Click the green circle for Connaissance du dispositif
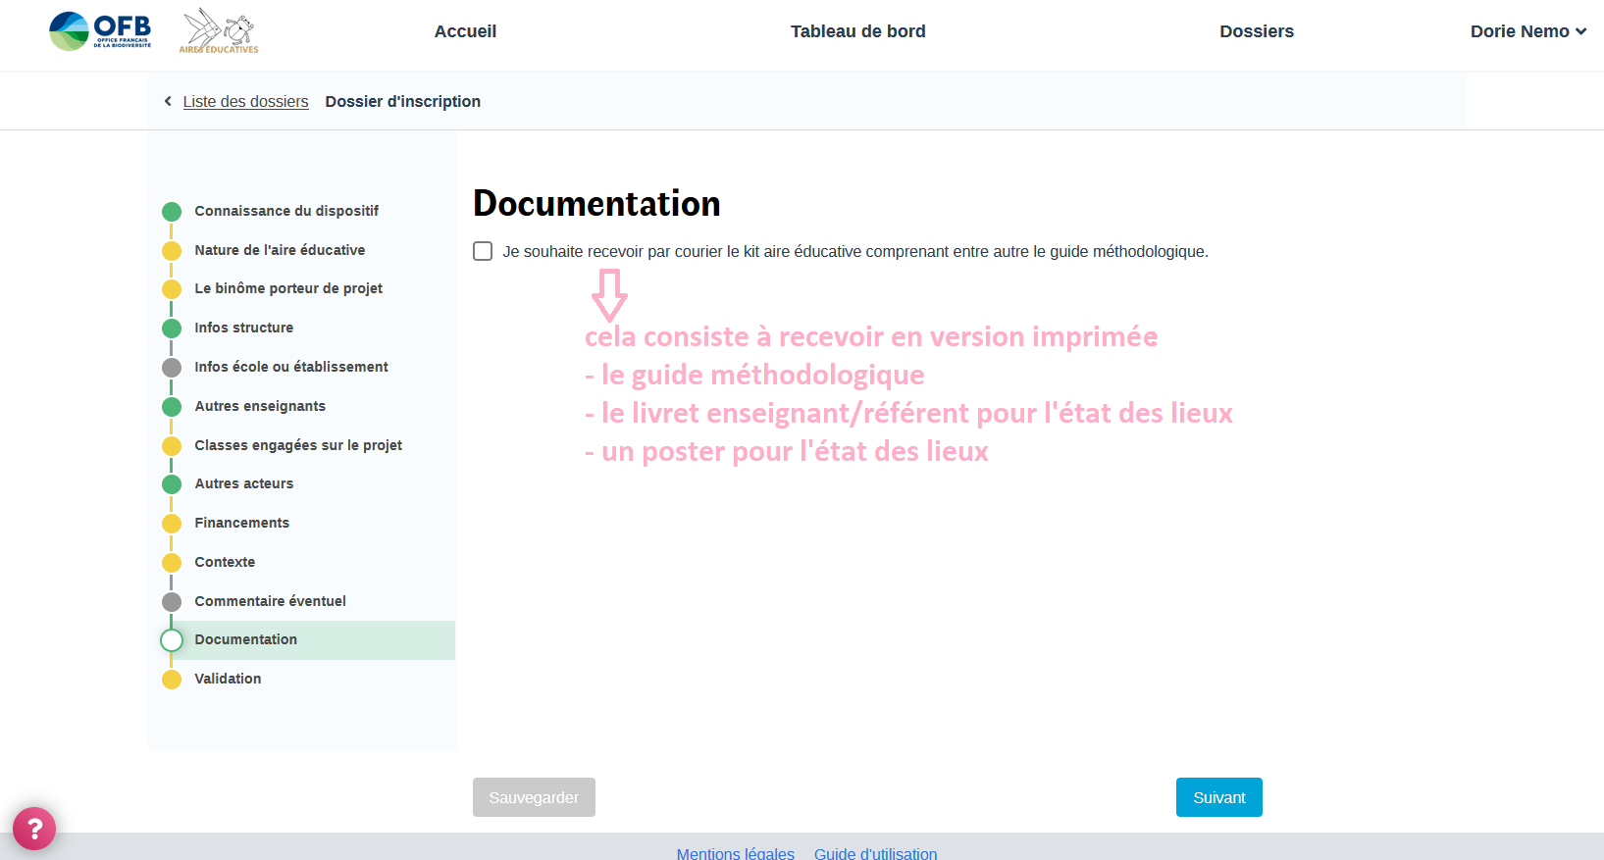This screenshot has height=860, width=1604. pos(172,212)
